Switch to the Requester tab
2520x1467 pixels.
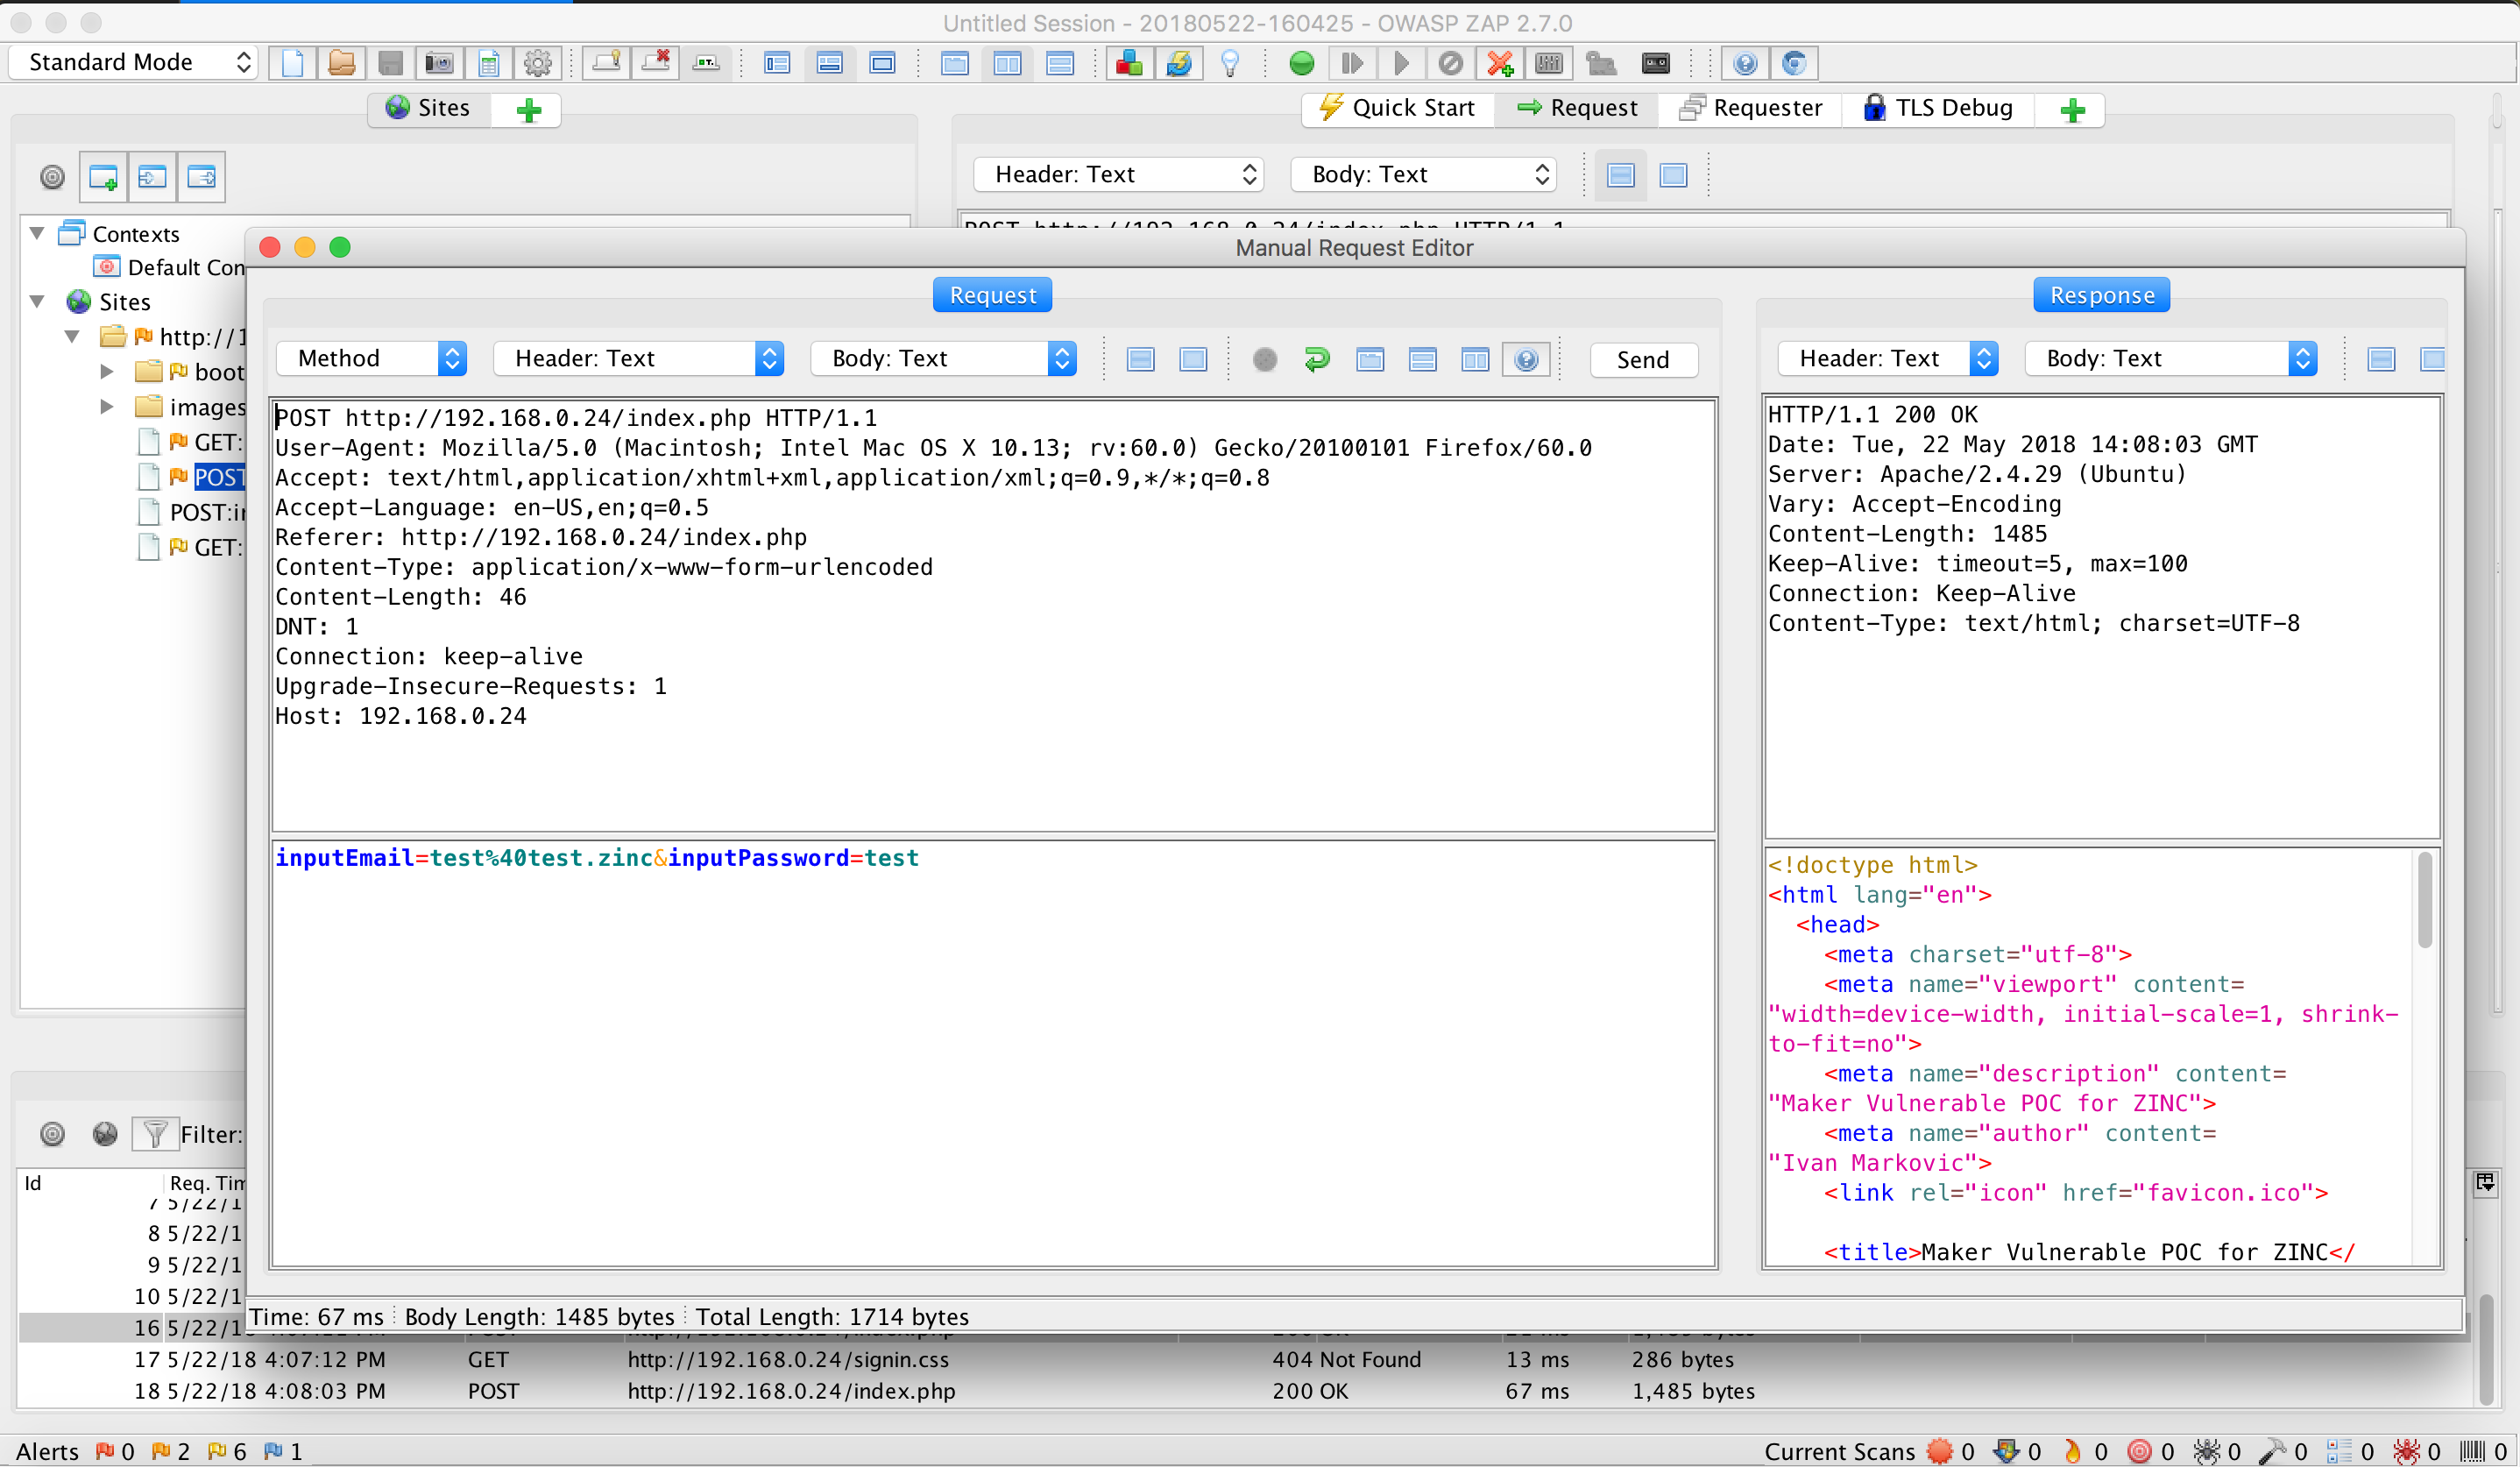coord(1751,108)
